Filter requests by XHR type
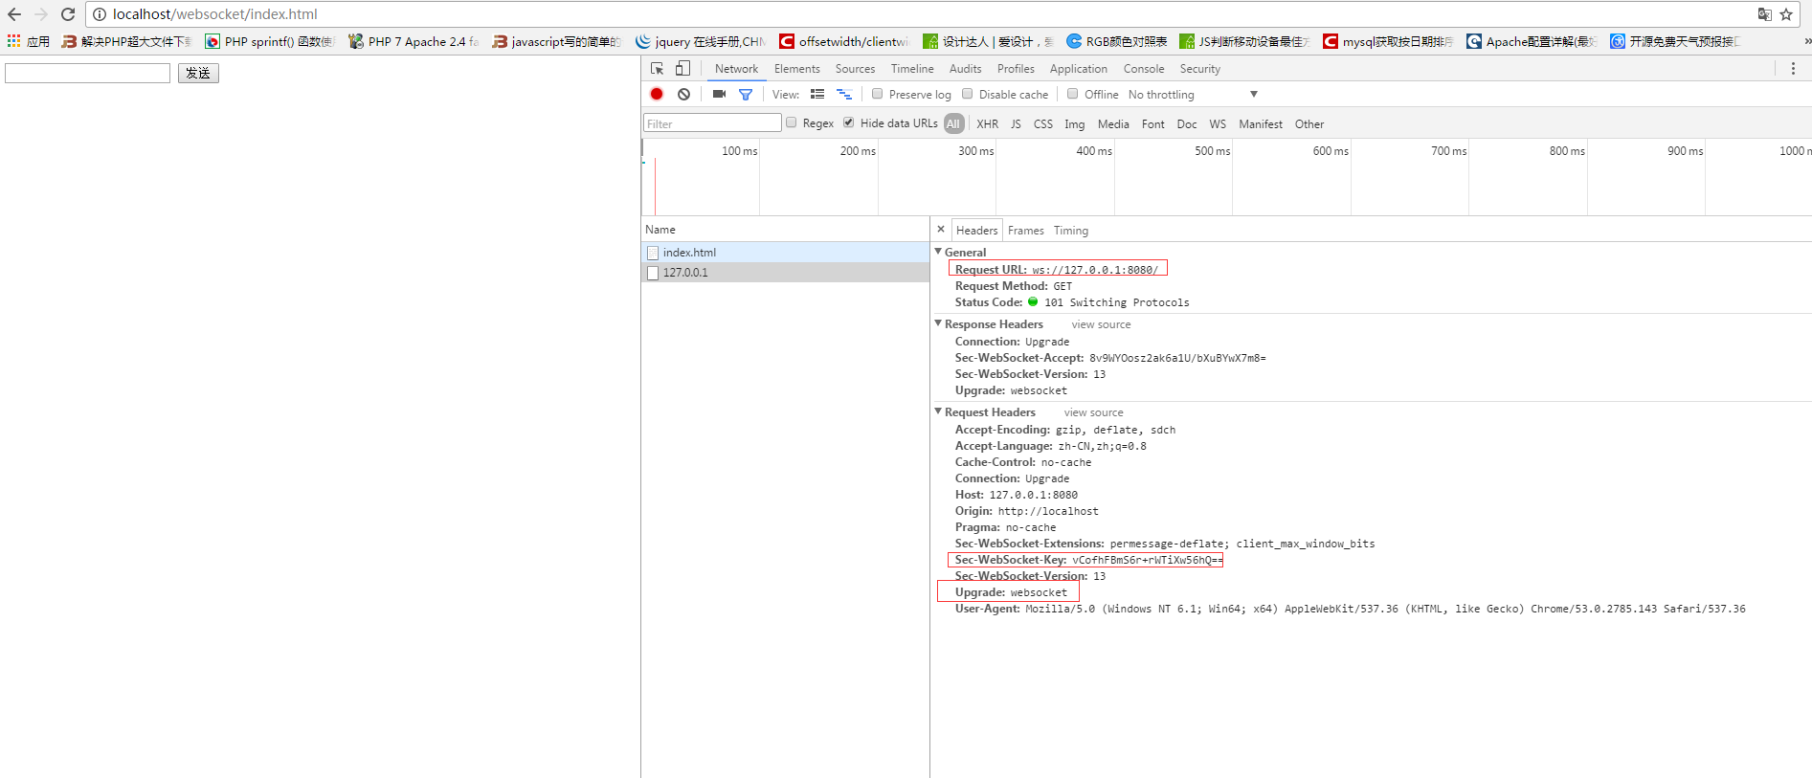Viewport: 1812px width, 778px height. pyautogui.click(x=988, y=124)
